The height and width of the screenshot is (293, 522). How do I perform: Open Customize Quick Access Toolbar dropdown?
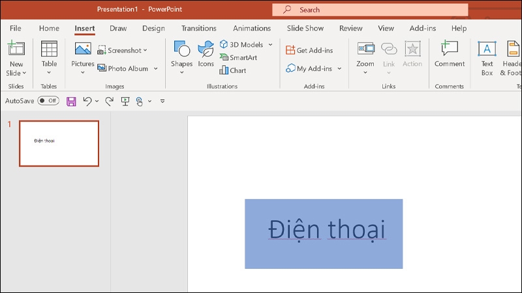tap(162, 101)
